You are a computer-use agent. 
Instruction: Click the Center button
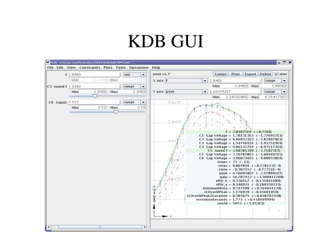[220, 74]
